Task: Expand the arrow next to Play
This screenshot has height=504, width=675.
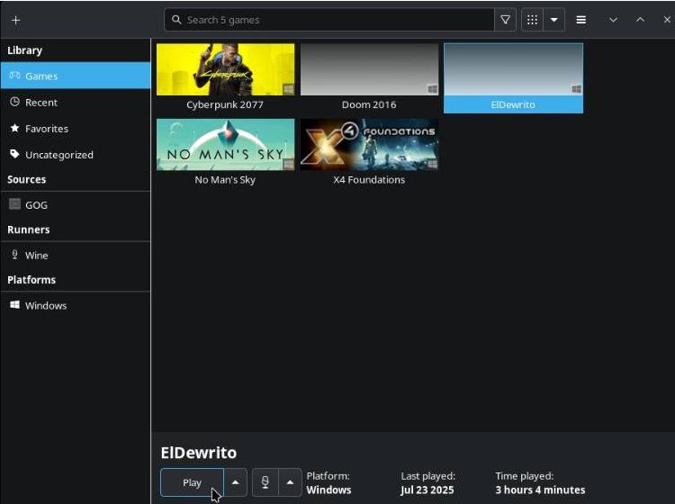Action: tap(236, 482)
